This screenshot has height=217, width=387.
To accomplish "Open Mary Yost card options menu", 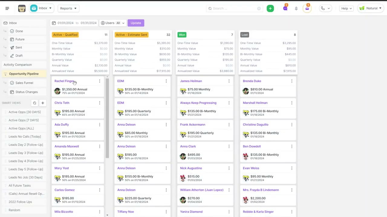I will [x=99, y=168].
